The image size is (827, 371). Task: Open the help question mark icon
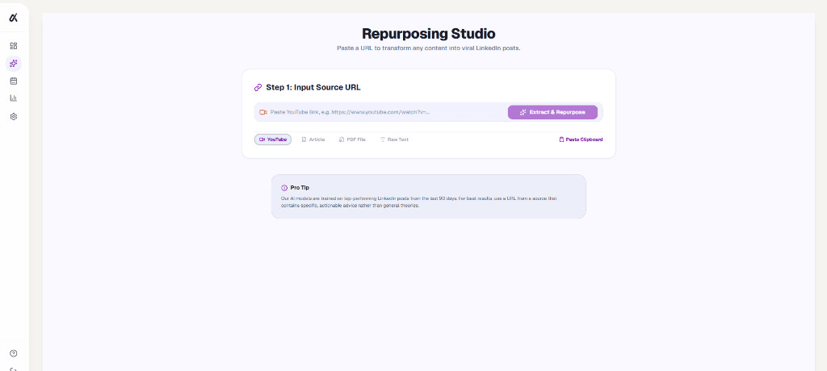click(14, 353)
